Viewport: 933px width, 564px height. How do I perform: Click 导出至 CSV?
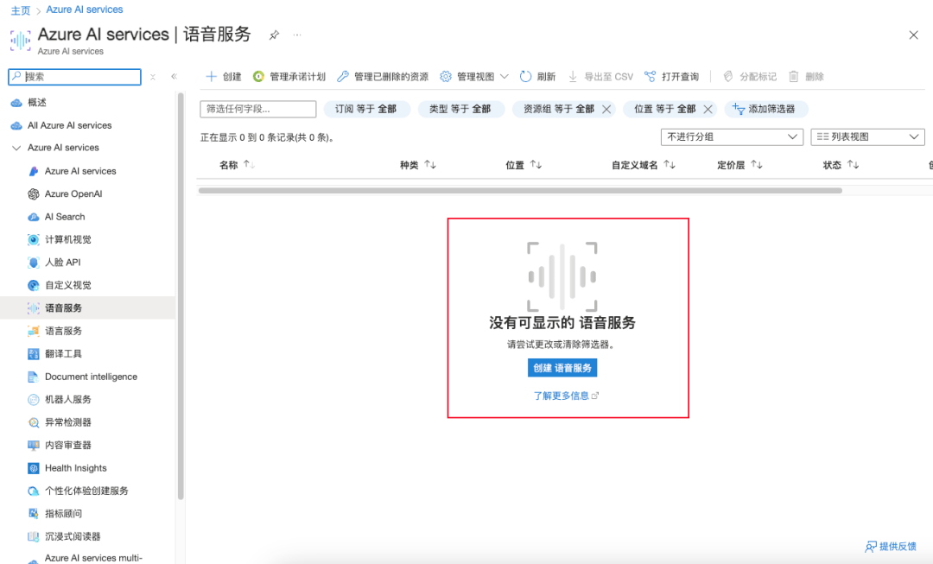(x=600, y=77)
